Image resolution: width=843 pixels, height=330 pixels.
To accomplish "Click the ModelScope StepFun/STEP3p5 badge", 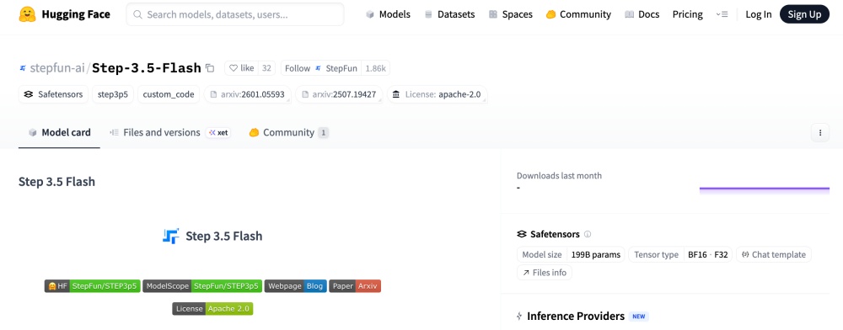I will [x=202, y=286].
